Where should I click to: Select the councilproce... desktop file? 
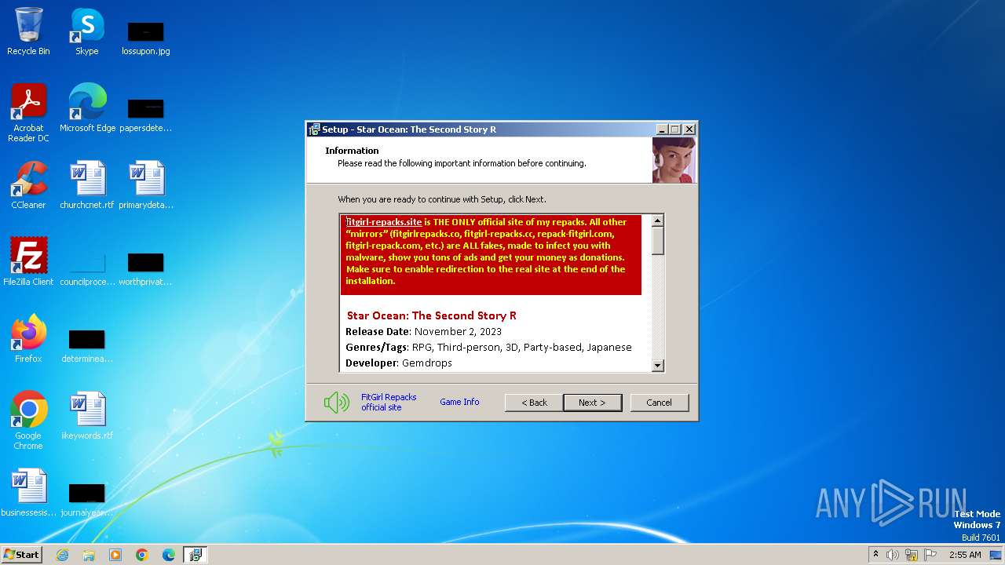[x=87, y=268]
